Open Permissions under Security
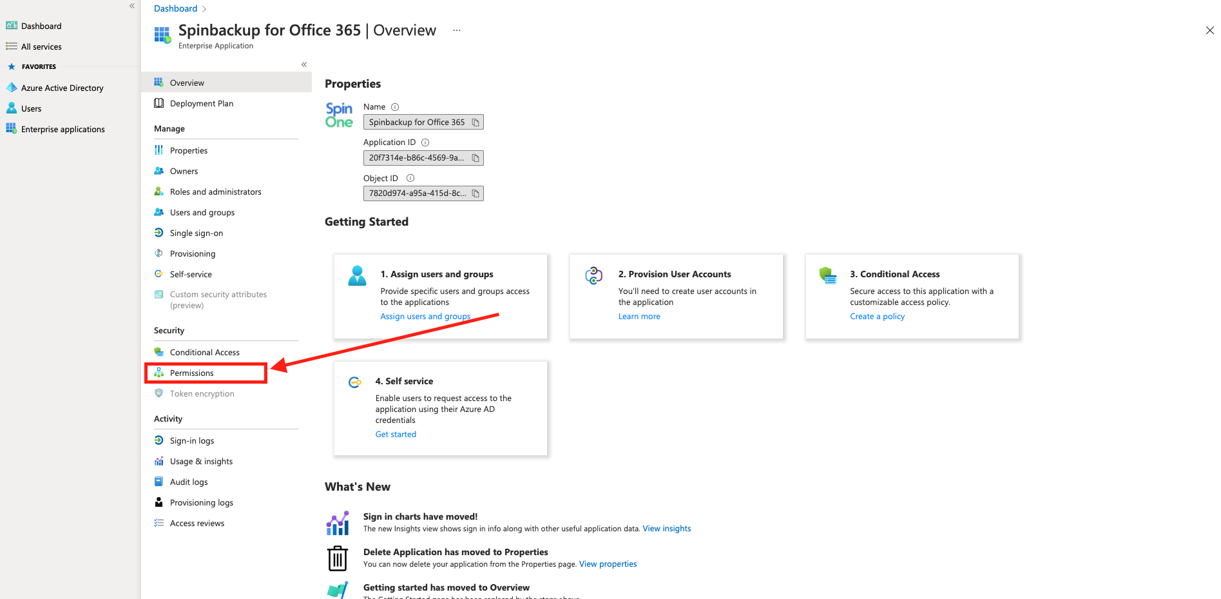The image size is (1221, 599). click(191, 373)
